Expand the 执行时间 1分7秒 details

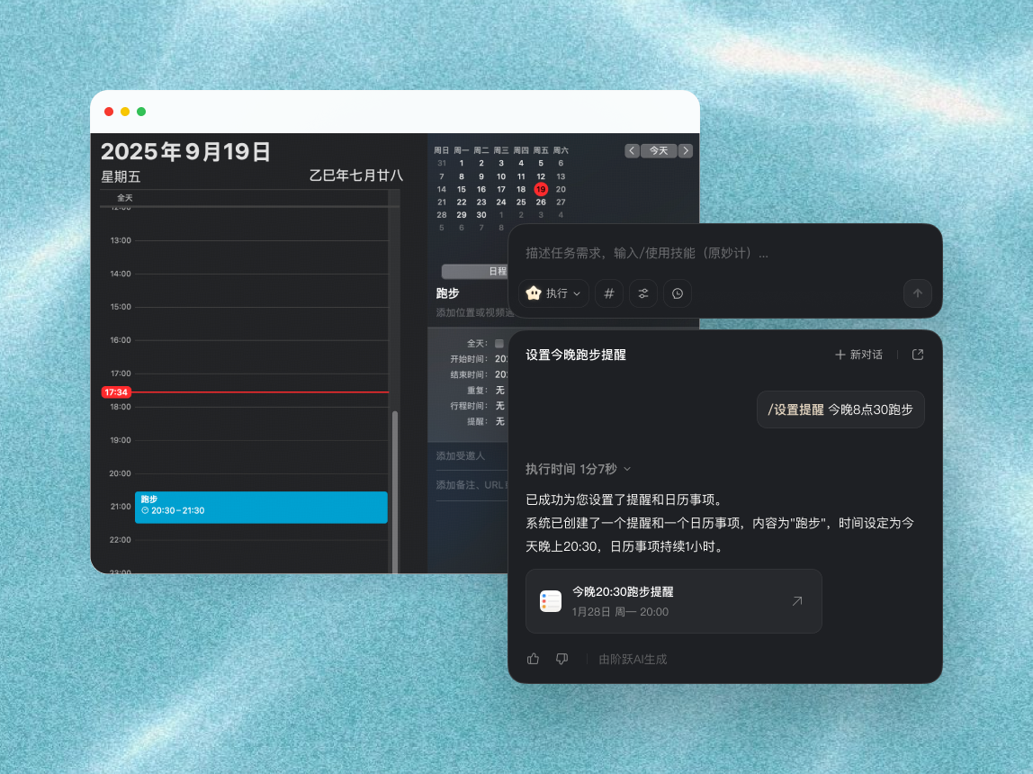pyautogui.click(x=627, y=468)
